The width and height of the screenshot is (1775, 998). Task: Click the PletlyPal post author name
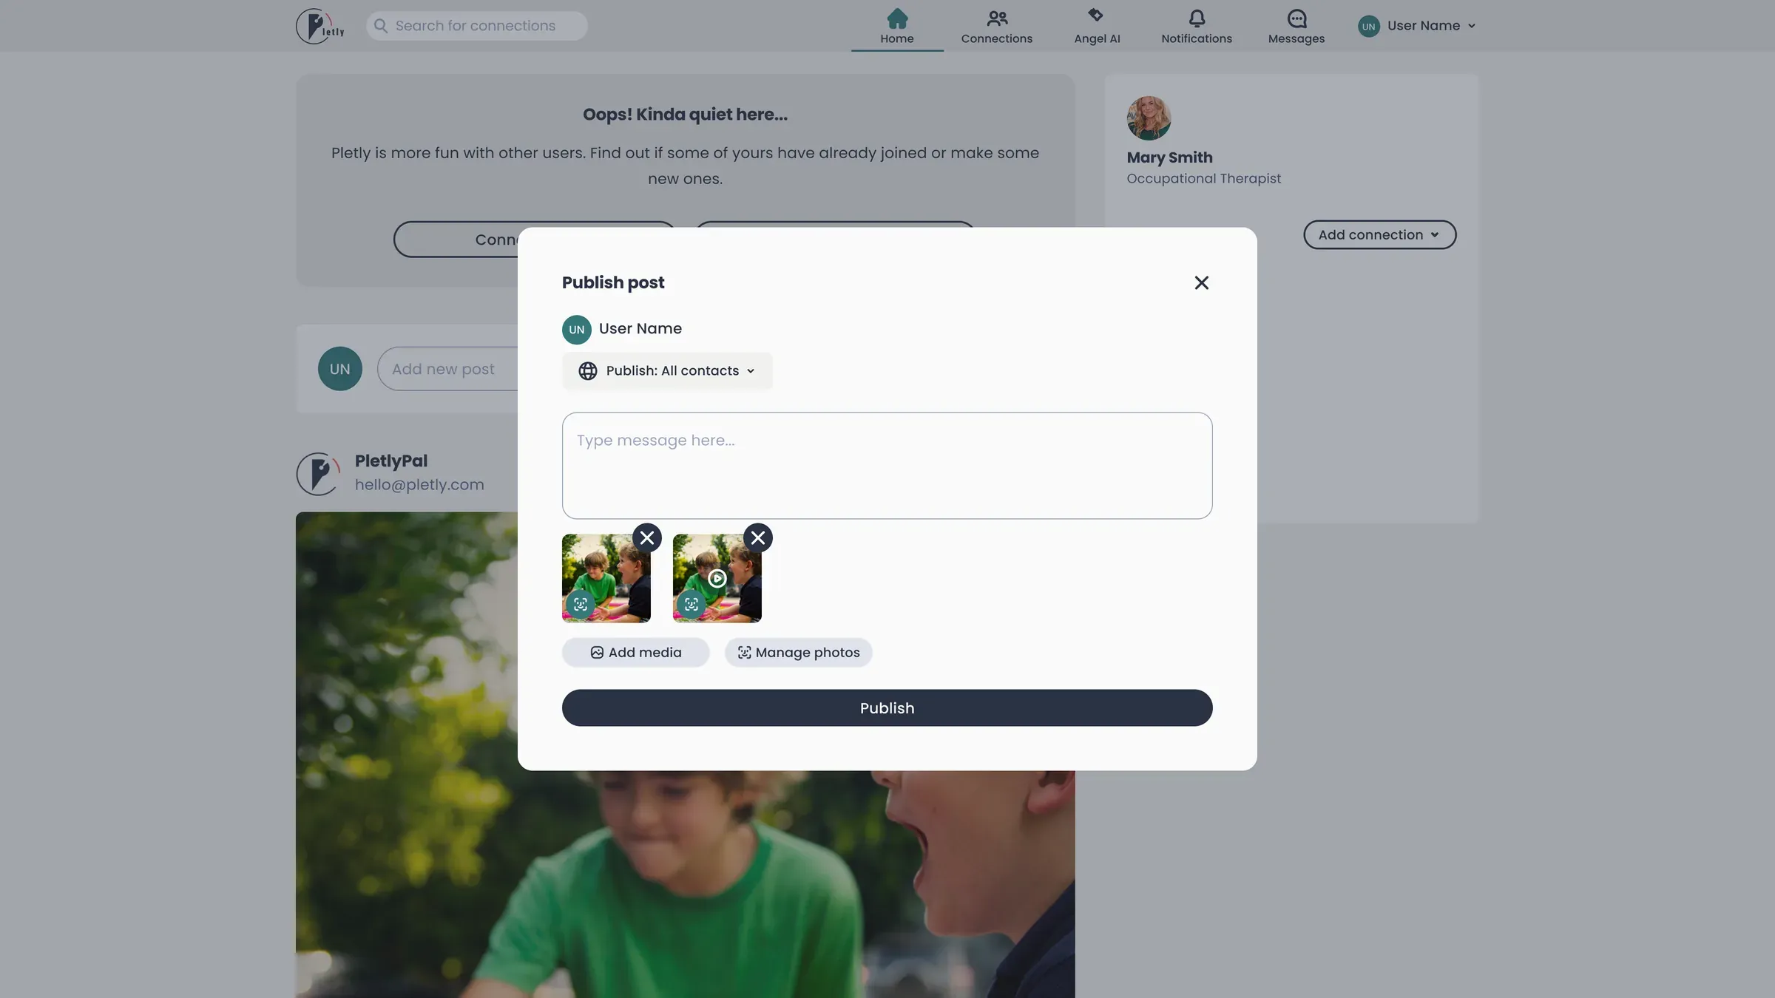(x=391, y=461)
